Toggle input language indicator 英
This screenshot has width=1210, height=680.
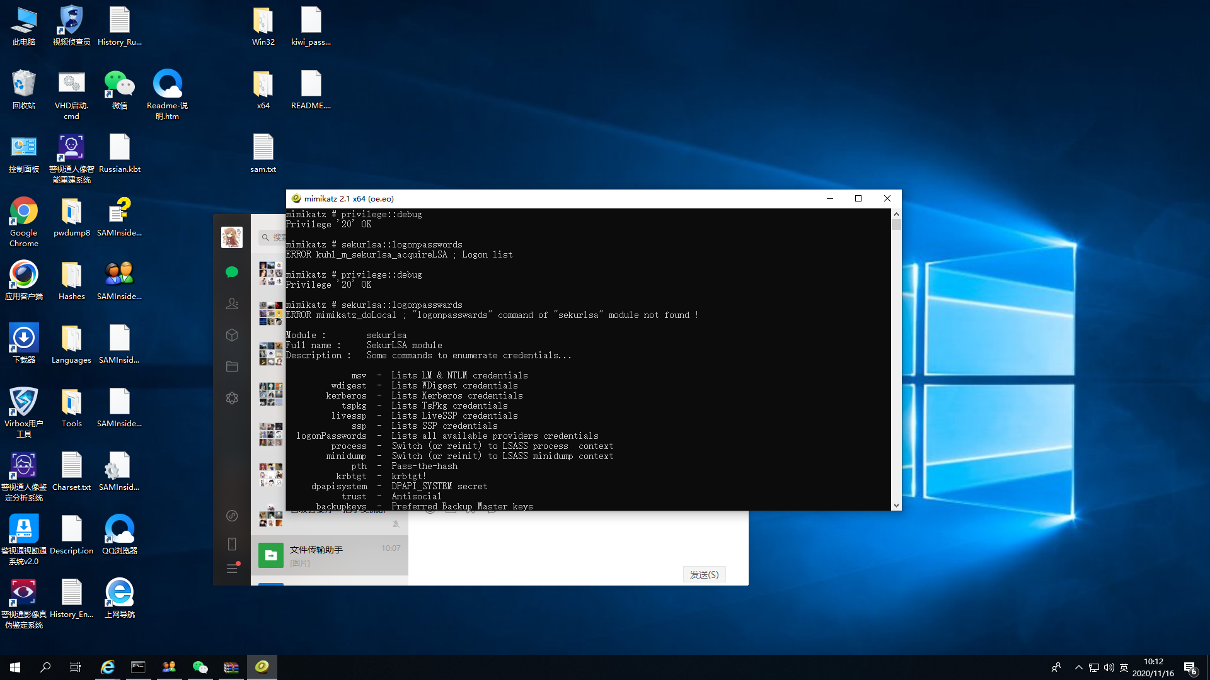point(1124,667)
